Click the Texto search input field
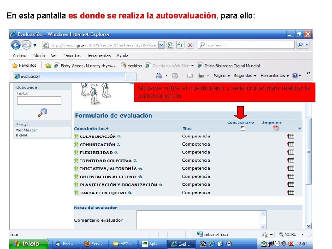This screenshot has height=249, width=332. point(39,101)
